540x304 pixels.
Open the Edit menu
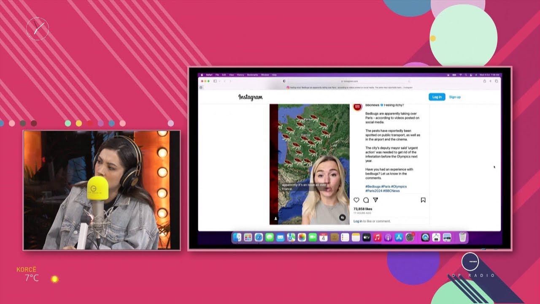click(224, 75)
